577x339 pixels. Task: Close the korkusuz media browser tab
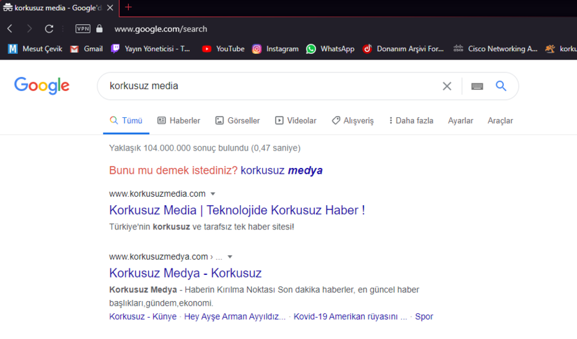click(110, 8)
